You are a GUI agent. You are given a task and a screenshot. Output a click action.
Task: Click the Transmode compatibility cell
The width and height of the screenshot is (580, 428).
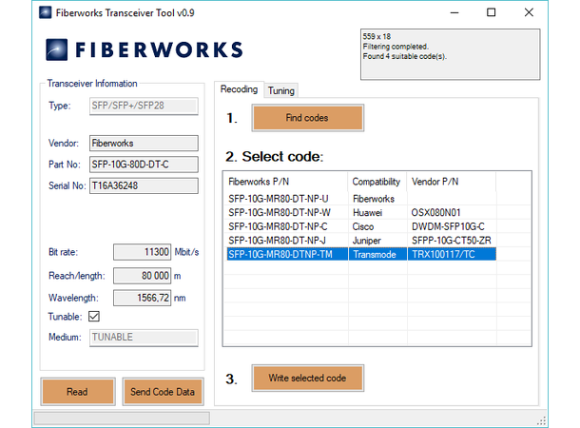tap(377, 254)
